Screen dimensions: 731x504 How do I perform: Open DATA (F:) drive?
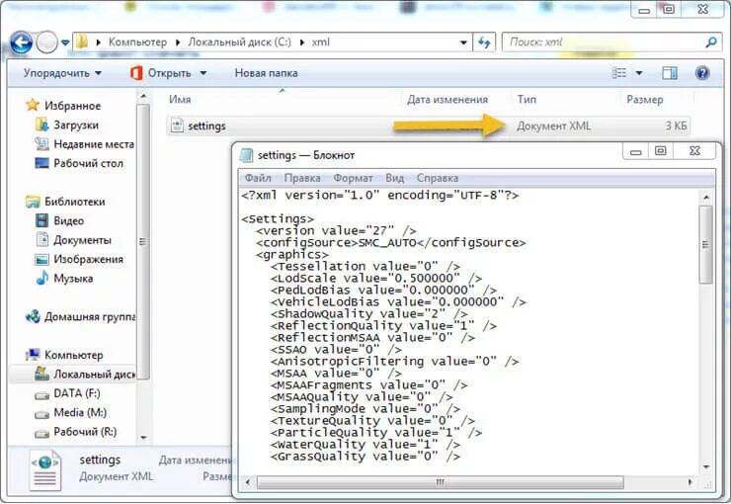point(76,393)
